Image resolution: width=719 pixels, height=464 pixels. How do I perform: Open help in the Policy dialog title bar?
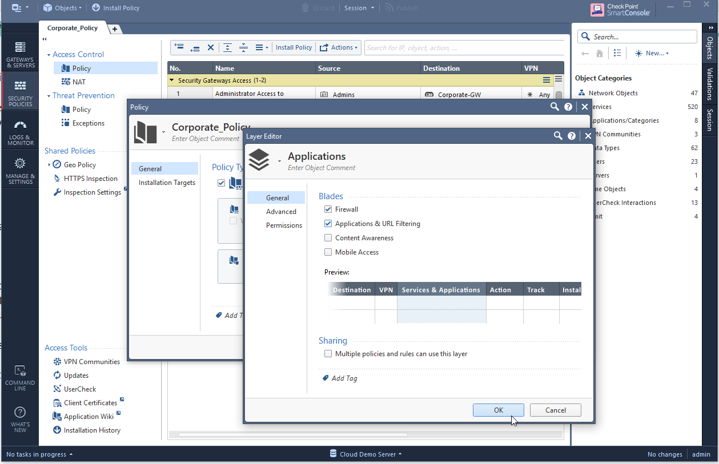[568, 107]
